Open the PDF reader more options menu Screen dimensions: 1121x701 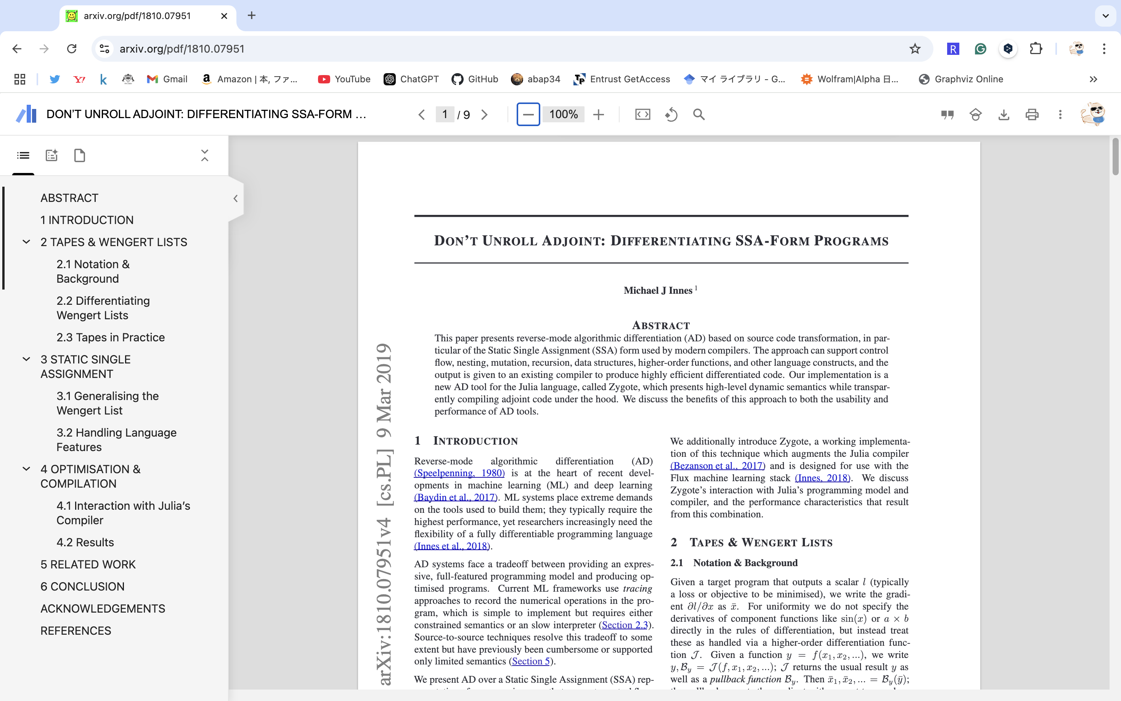pos(1060,115)
